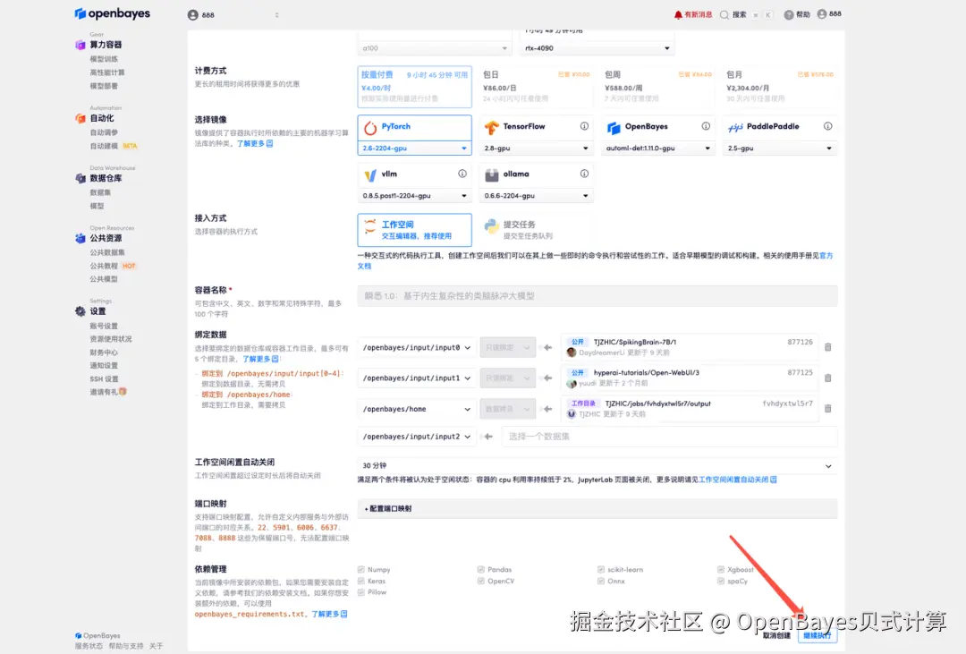The width and height of the screenshot is (966, 654).
Task: Open the rtx-4090 compute dropdown
Action: coord(597,48)
